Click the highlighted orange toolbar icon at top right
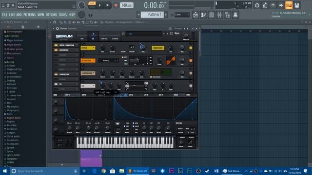This screenshot has height=175, width=312. (289, 5)
